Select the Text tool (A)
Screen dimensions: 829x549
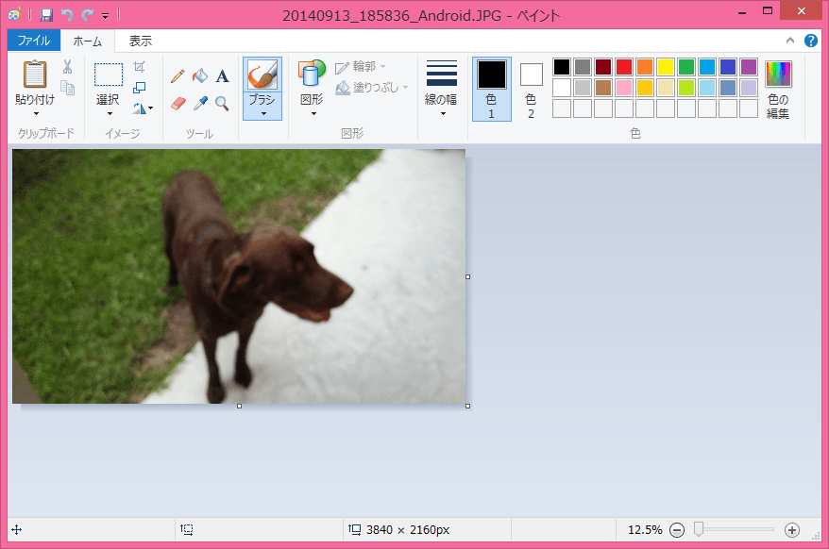coord(223,76)
